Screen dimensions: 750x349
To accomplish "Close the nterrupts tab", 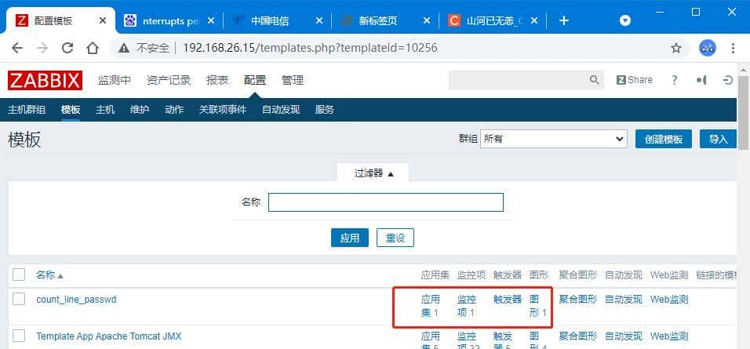I will pyautogui.click(x=211, y=20).
